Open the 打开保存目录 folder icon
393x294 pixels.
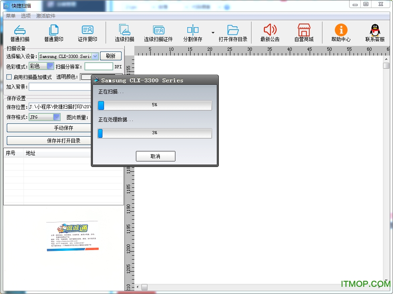coord(233,30)
